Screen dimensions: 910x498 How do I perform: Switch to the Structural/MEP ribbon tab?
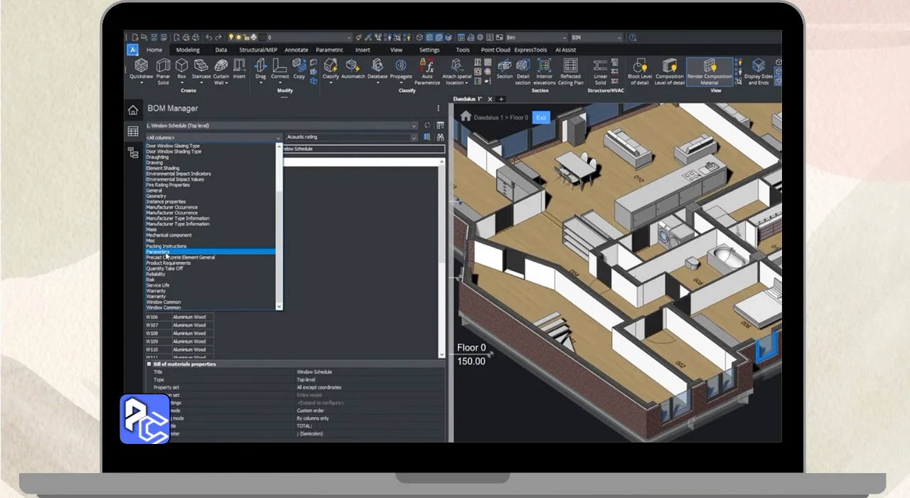click(x=258, y=50)
